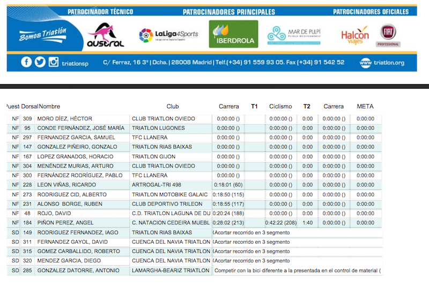Image resolution: width=429 pixels, height=300 pixels.
Task: Click the META column header
Action: (365, 106)
